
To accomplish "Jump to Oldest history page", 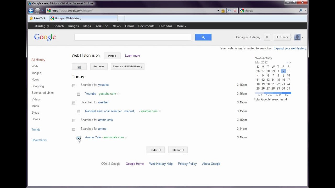I will coord(178,150).
